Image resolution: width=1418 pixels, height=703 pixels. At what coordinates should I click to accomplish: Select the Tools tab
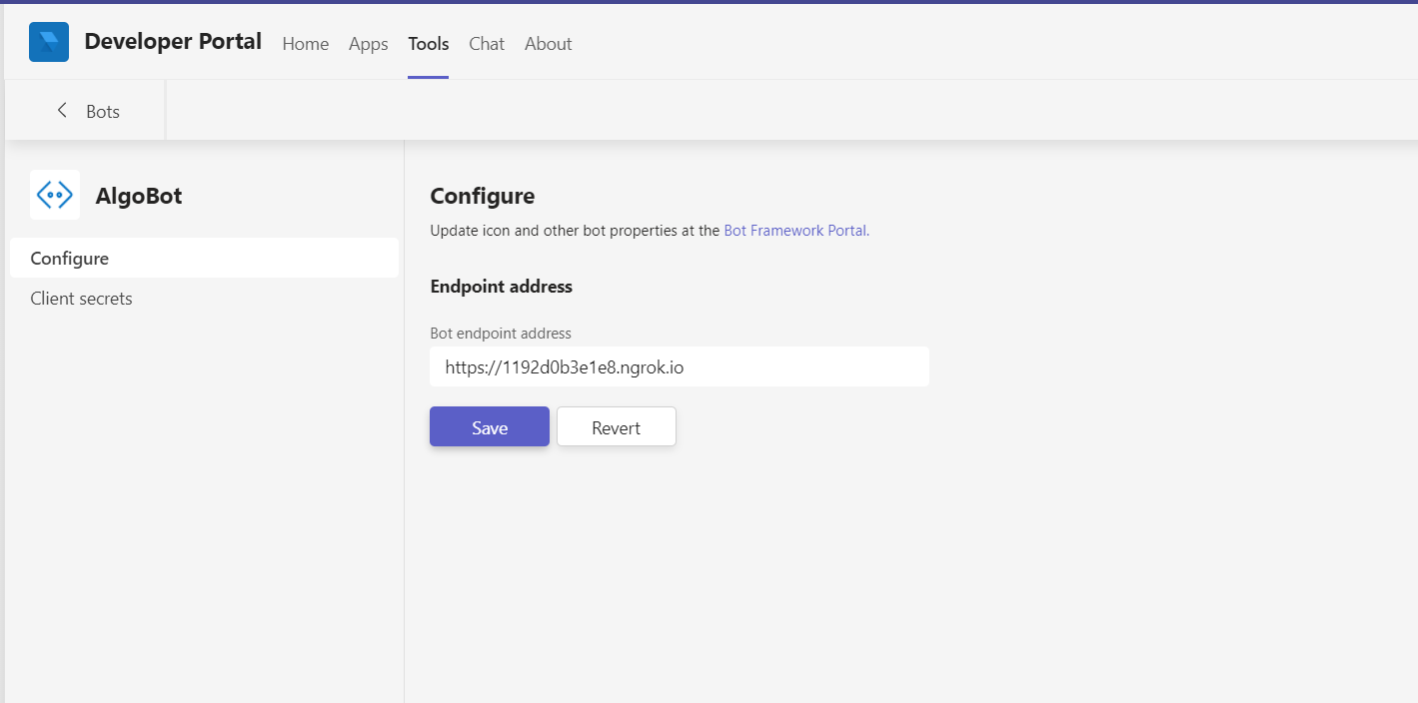click(x=428, y=44)
